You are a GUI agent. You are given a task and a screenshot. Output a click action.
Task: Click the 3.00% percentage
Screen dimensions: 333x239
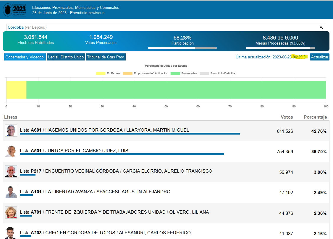(320, 172)
